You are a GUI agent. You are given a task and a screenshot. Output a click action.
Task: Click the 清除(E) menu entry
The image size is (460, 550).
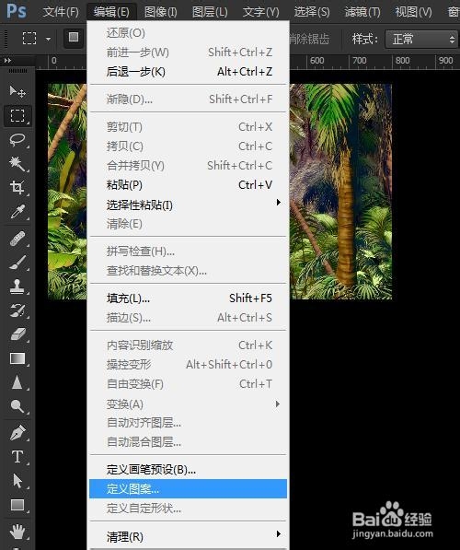[x=188, y=224]
